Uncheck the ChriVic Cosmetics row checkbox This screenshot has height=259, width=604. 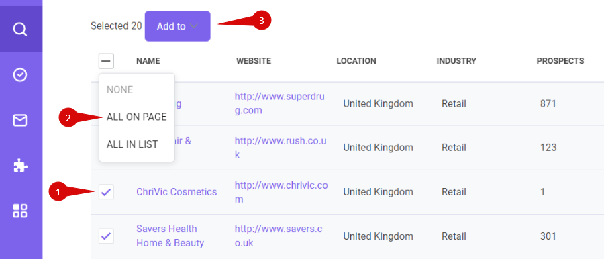pos(106,191)
